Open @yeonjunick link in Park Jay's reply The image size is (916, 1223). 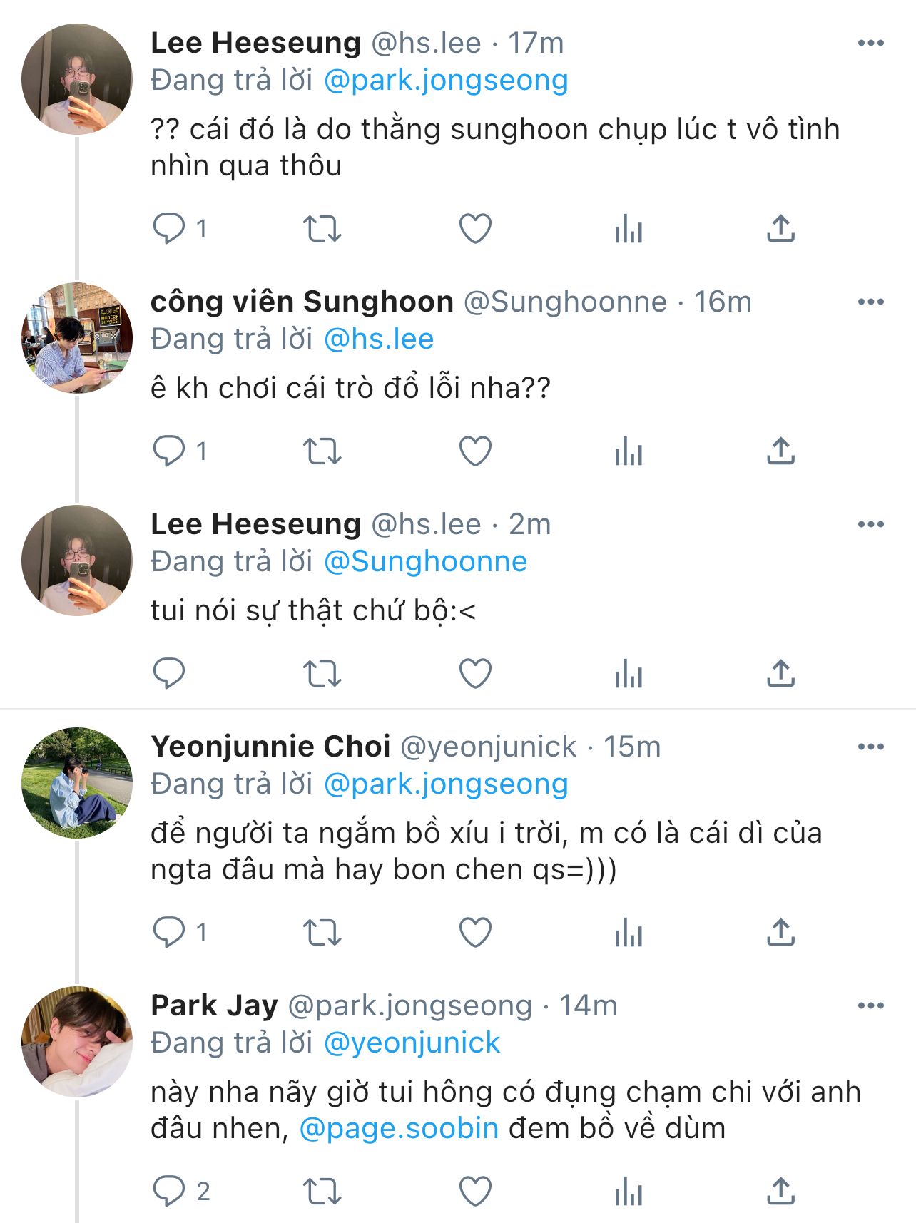pos(412,1043)
